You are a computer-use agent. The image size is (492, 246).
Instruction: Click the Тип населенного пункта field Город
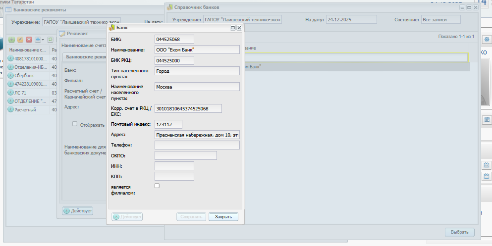[x=197, y=71]
